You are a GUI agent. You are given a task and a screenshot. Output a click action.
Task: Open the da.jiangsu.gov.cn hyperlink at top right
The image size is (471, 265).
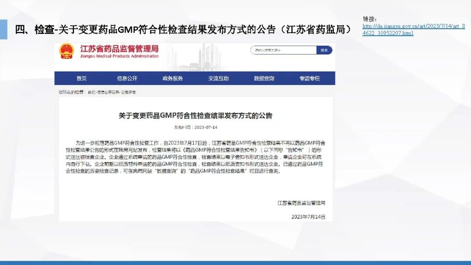coord(413,30)
